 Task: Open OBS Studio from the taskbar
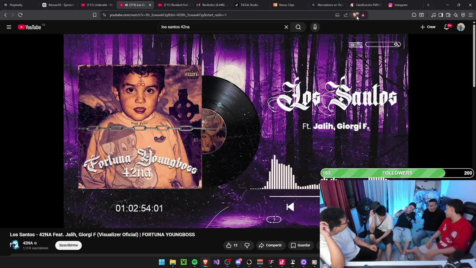pyautogui.click(x=227, y=262)
